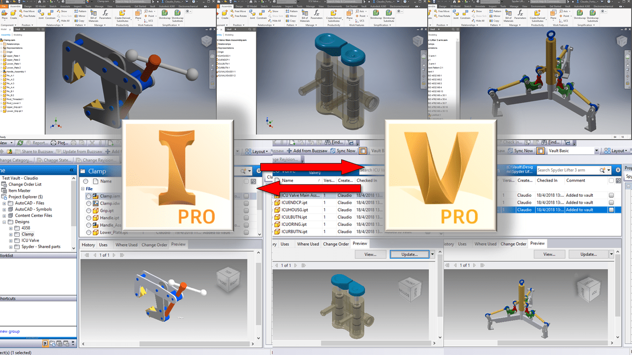Tick checkbox on highlighted Added to vault row
This screenshot has width=632, height=355.
pos(611,210)
